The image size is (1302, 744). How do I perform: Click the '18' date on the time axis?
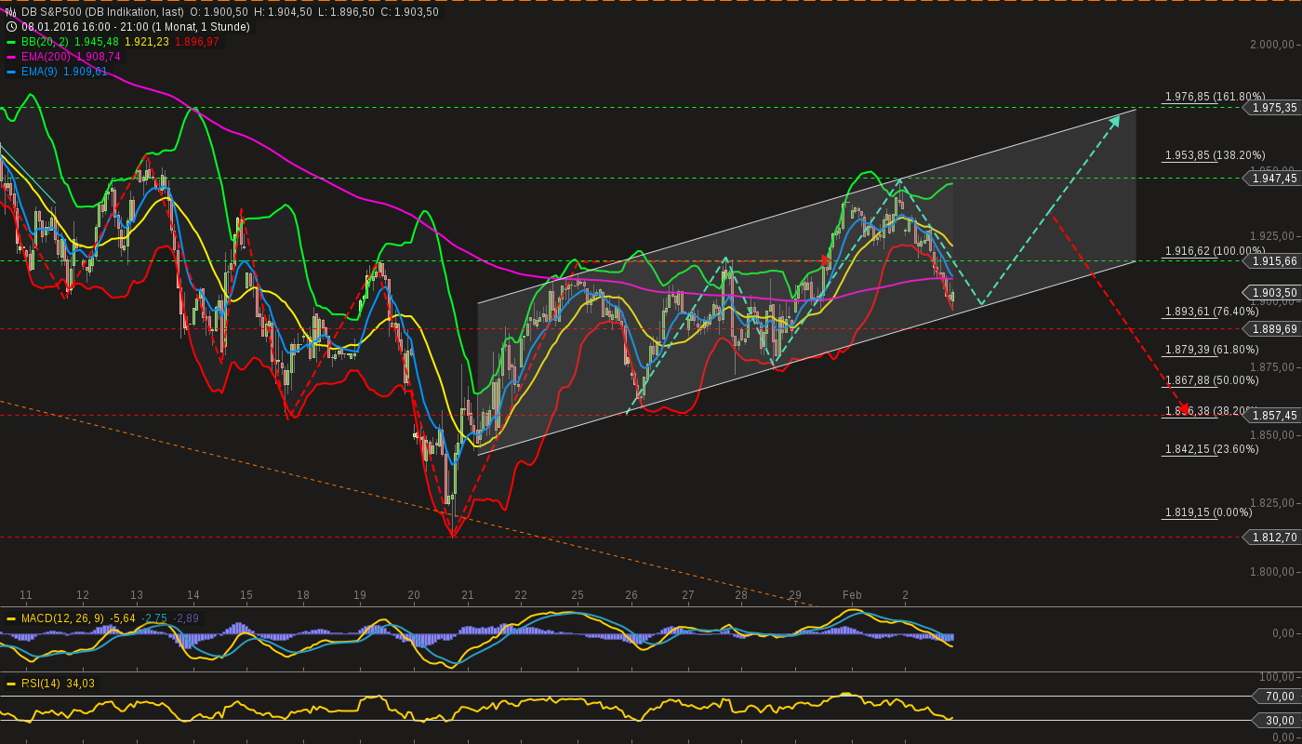[x=302, y=595]
